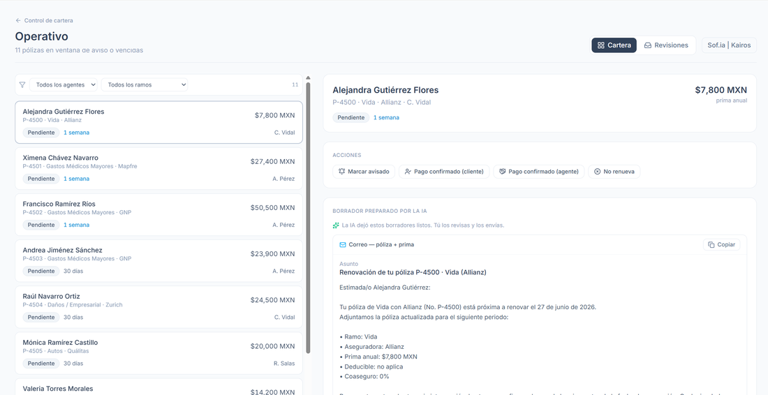This screenshot has height=395, width=768.
Task: Click $23,900 MXN amount
Action: click(272, 253)
